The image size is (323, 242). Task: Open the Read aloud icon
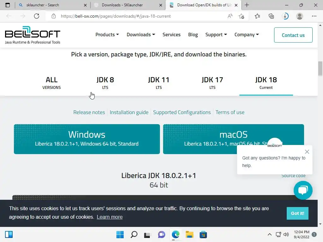[230, 16]
